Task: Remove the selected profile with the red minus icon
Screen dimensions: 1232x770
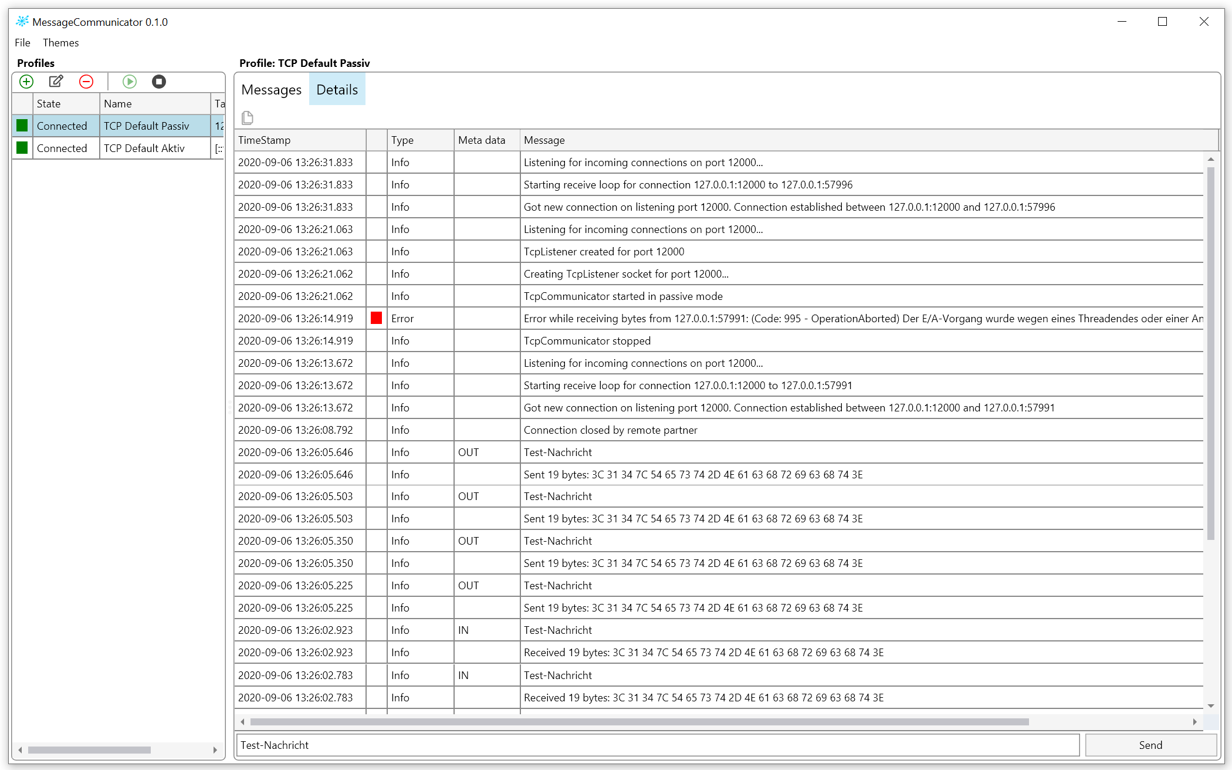Action: 86,82
